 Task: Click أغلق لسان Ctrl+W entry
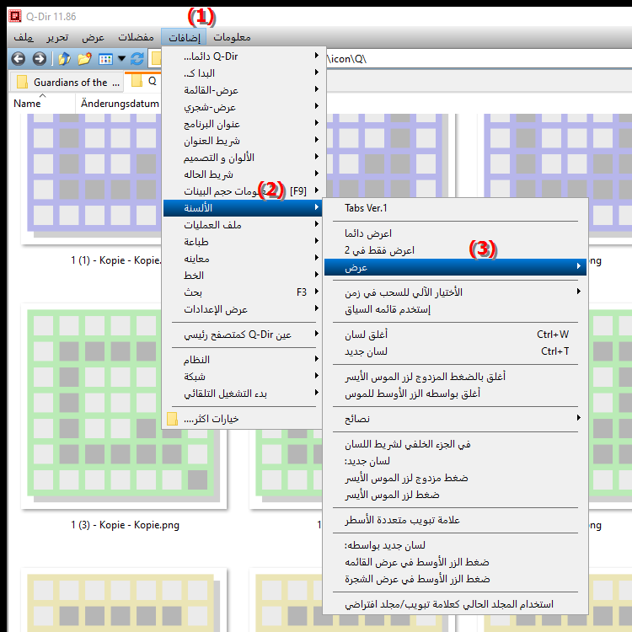(x=455, y=335)
